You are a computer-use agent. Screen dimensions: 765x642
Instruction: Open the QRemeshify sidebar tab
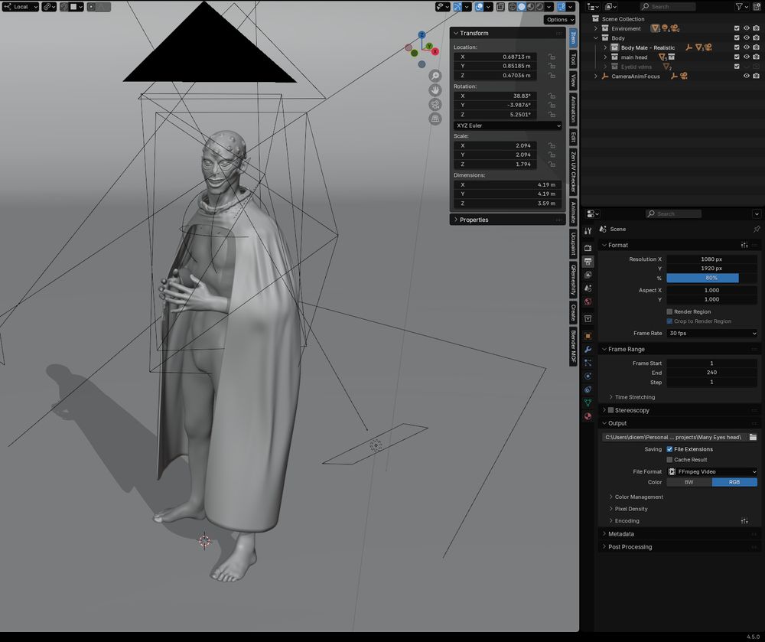[573, 280]
